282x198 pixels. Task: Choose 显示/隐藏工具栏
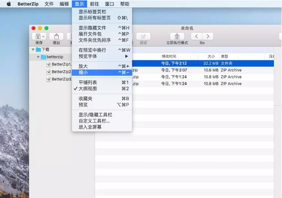point(102,115)
